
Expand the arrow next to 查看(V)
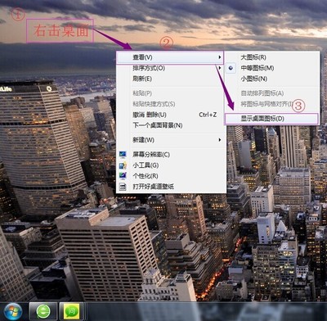tap(219, 57)
